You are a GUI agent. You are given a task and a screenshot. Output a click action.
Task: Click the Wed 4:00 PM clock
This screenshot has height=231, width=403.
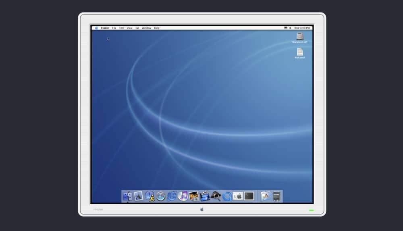tap(302, 28)
